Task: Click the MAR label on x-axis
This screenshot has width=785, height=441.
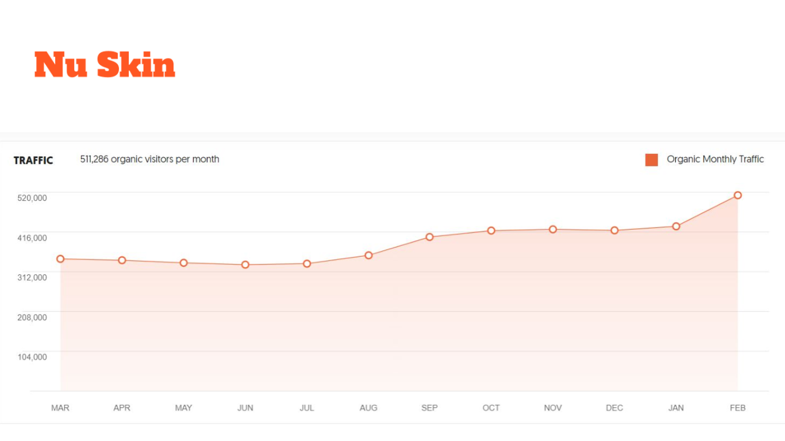Action: (60, 408)
